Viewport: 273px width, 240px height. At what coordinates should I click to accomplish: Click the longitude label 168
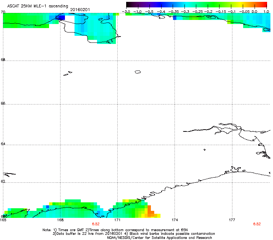tap(60, 220)
